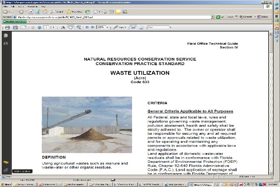Select the Marquee Zoom tool icon
Screen dimensions: 280x187
(x=78, y=27)
